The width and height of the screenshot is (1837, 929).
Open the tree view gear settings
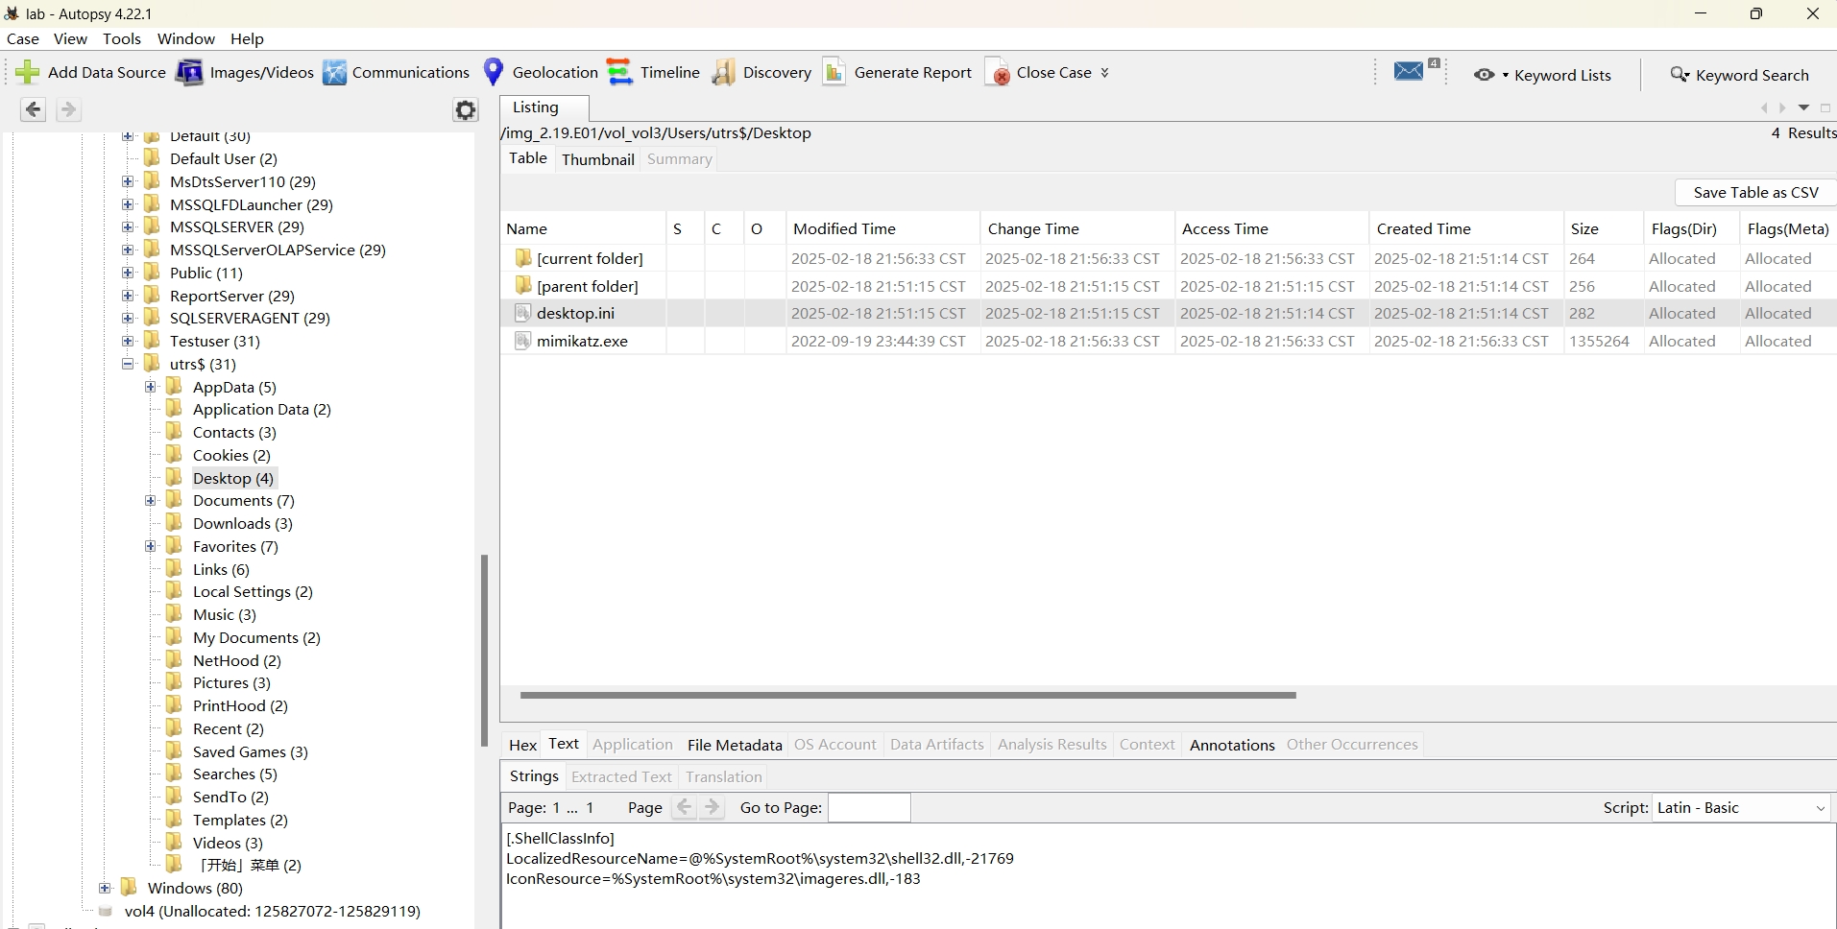click(466, 110)
